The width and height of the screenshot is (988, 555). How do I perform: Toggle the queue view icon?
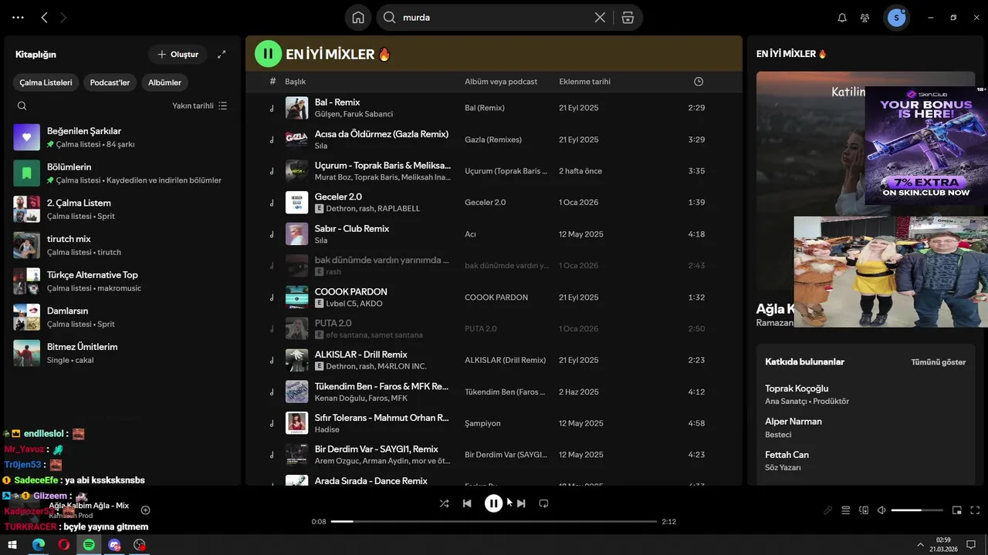845,510
